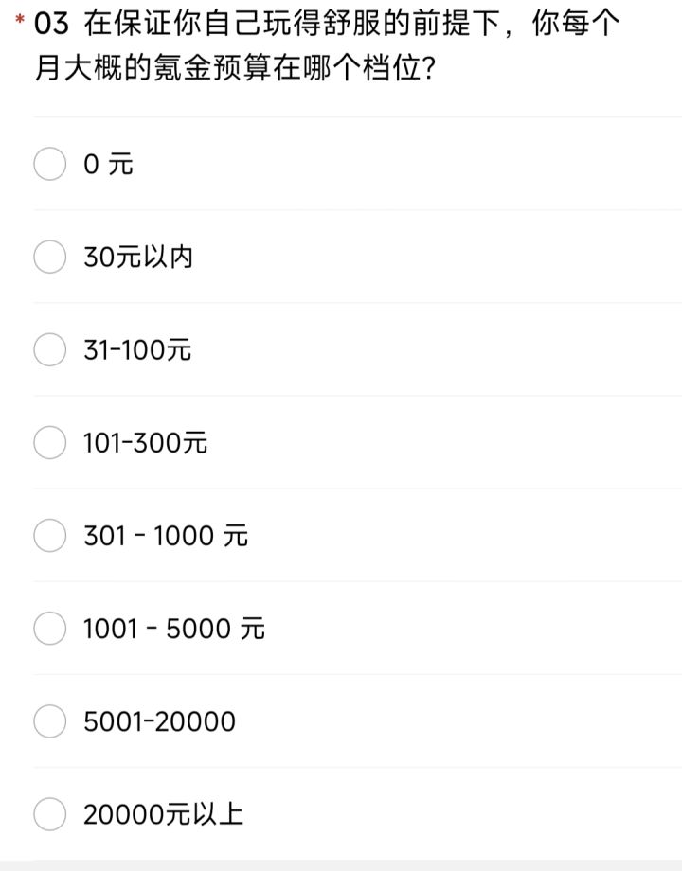Click the "0 元" option label text
682x871 pixels.
tap(108, 165)
